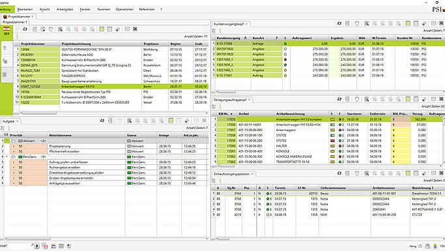Screen dimensions: 445x251
Task: Click refresh icon in Aufgabe toolbar
Action: click(102, 121)
